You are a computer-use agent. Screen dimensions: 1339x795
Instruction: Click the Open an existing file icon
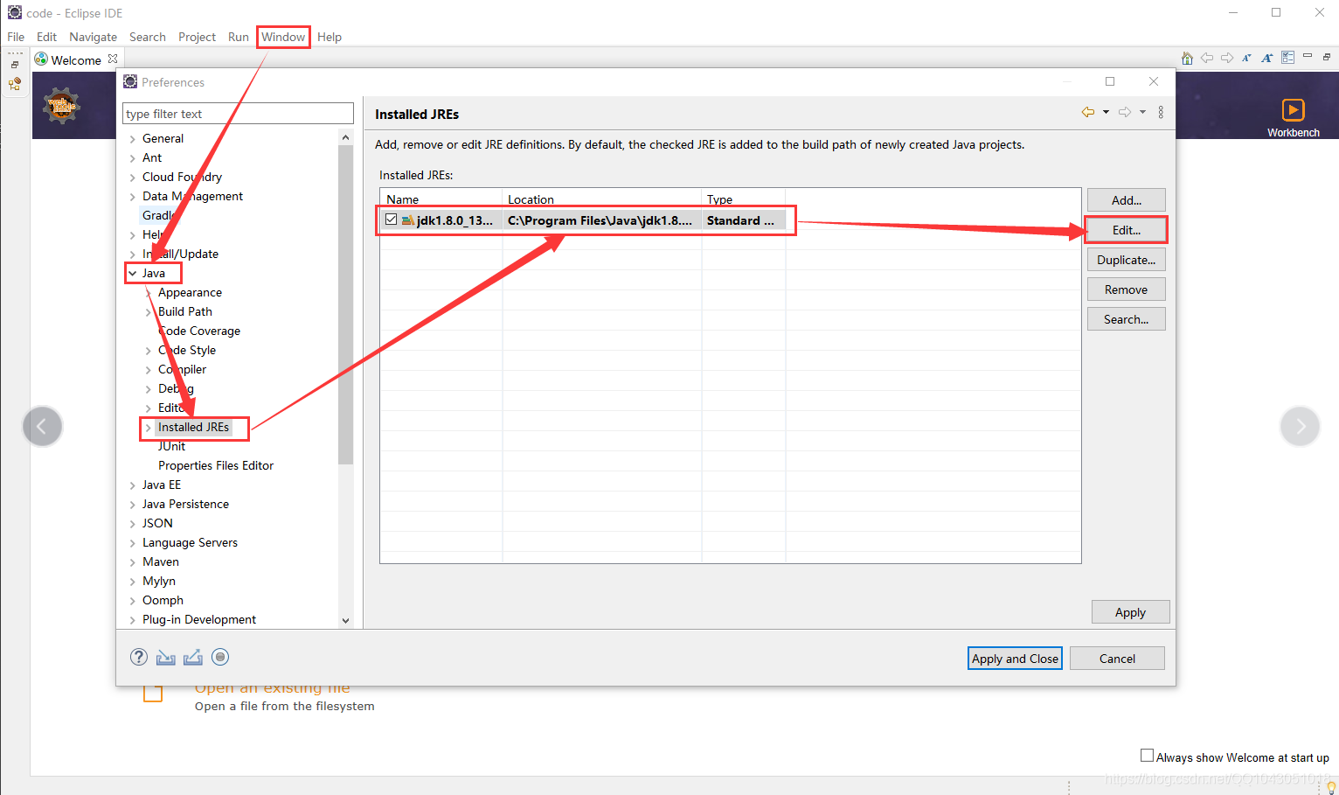coord(153,694)
